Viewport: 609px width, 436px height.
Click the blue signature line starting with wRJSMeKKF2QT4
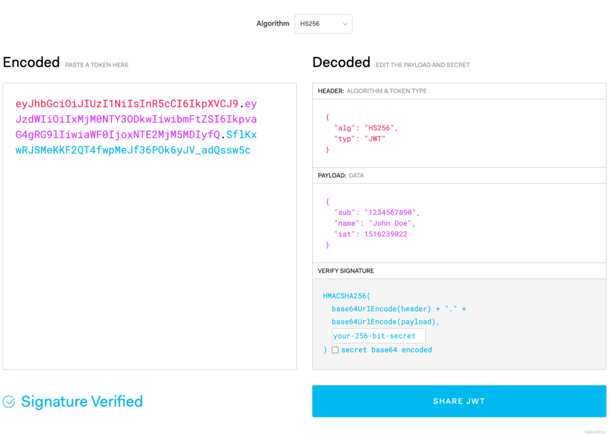(133, 150)
